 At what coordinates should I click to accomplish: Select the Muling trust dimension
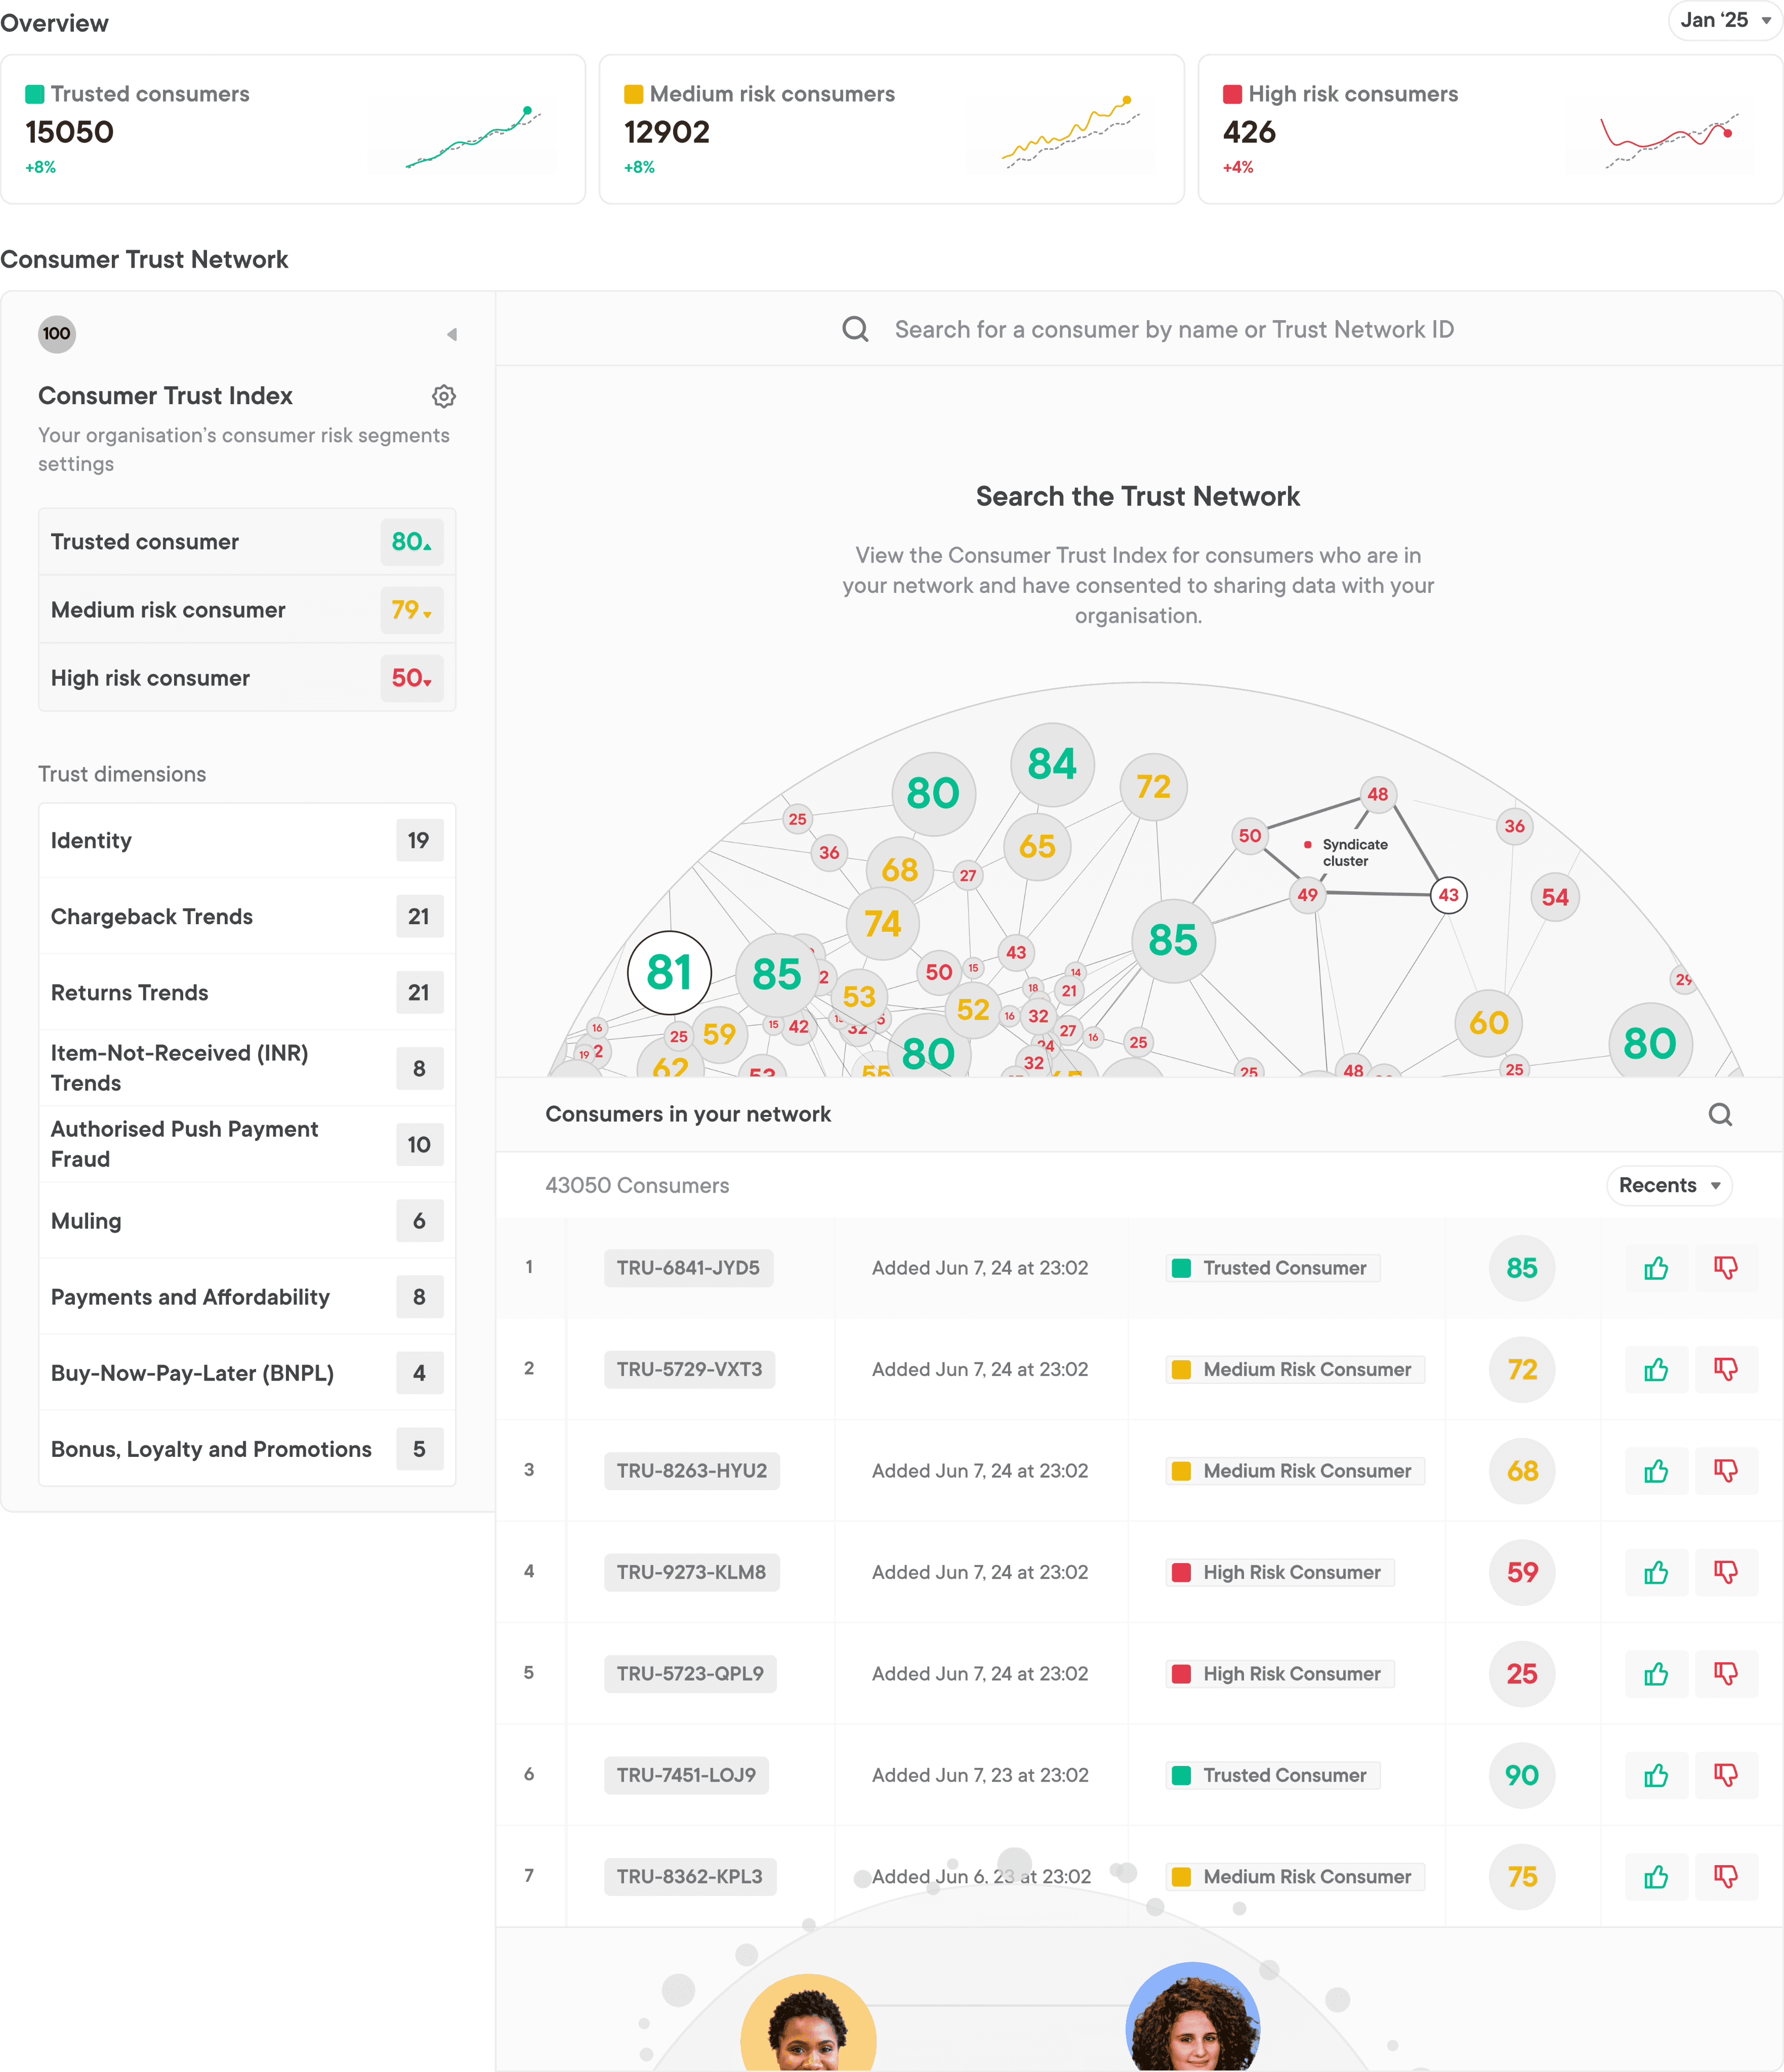(x=247, y=1221)
